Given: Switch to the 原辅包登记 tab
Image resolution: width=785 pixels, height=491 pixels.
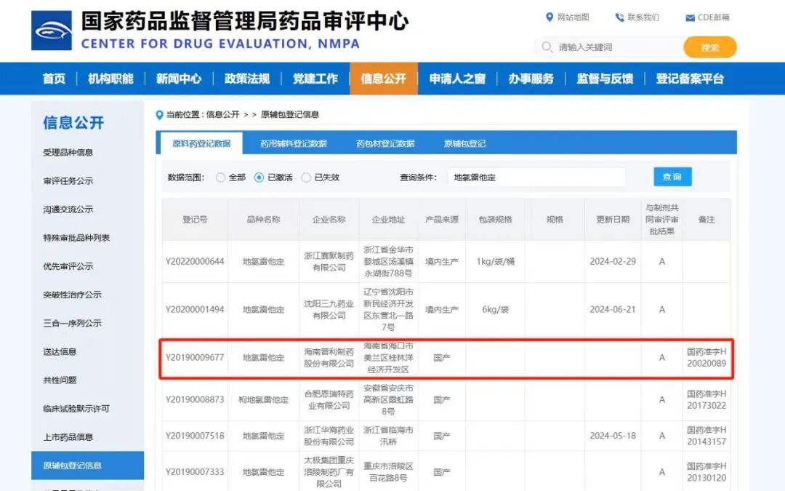Looking at the screenshot, I should pyautogui.click(x=464, y=143).
